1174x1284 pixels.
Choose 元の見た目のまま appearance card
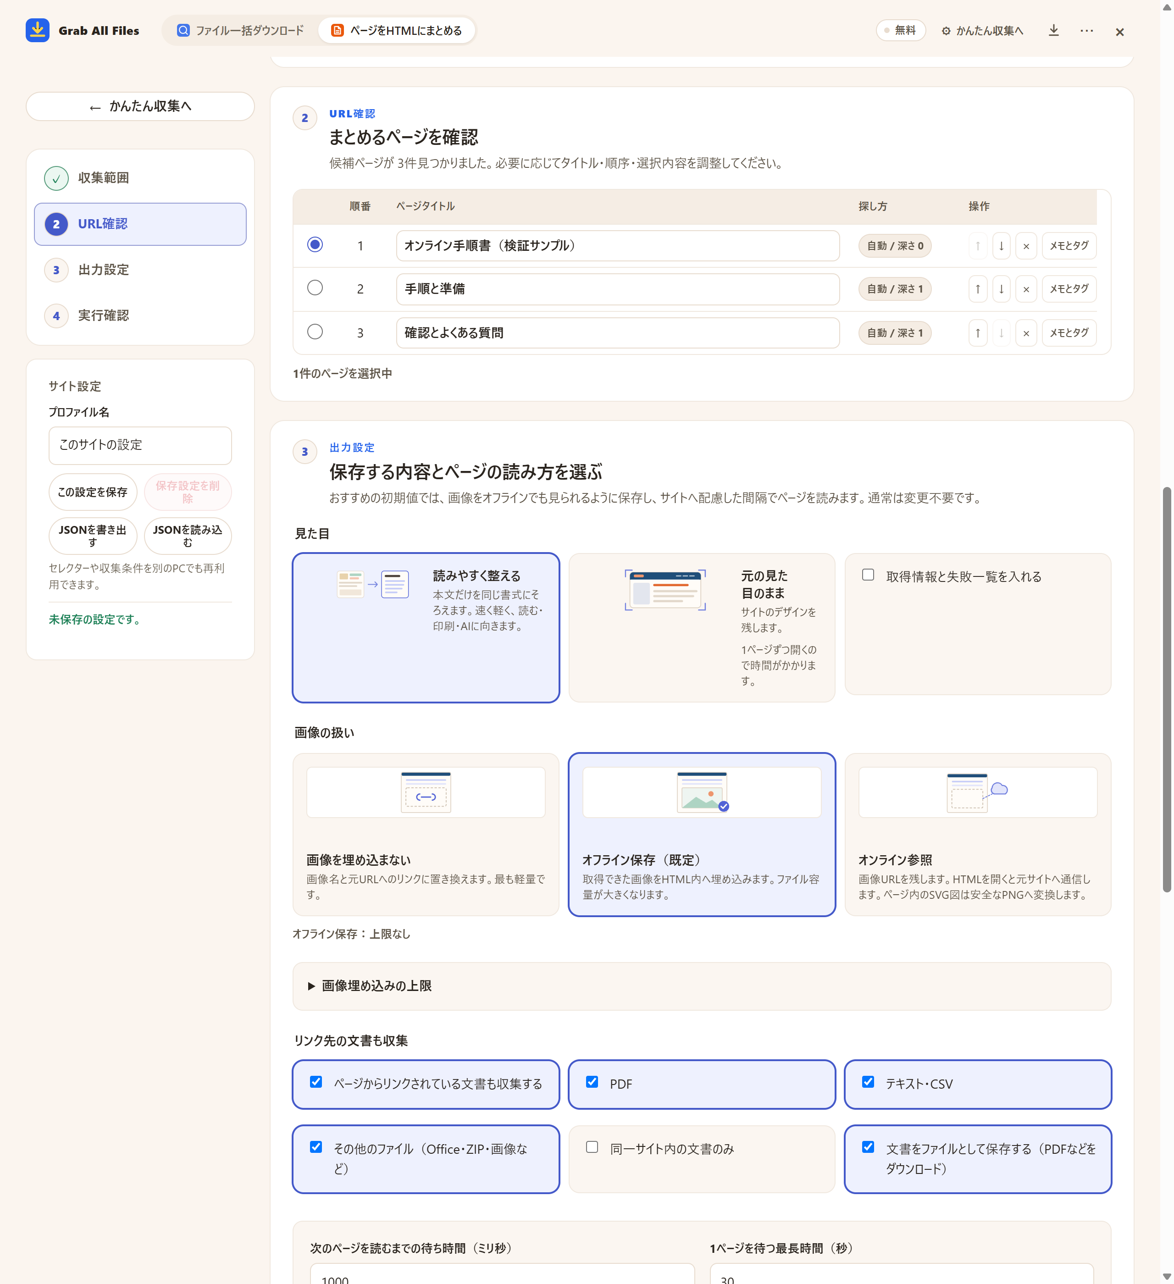(x=701, y=627)
